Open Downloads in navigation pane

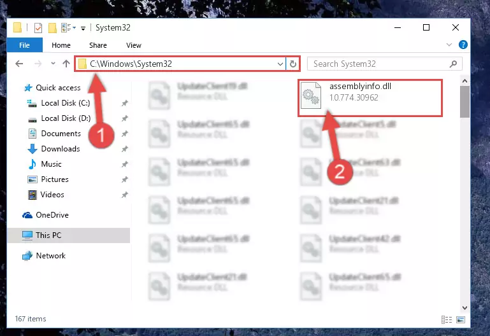[61, 149]
